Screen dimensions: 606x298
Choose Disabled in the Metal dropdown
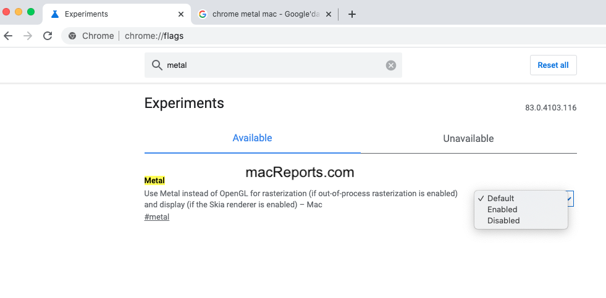(521, 221)
